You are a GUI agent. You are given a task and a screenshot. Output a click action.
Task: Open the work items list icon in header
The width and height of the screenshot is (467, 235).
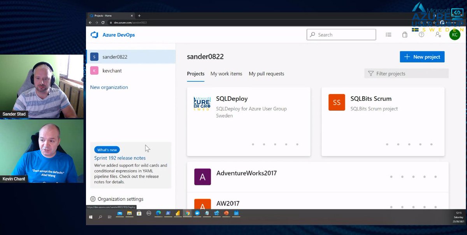tap(388, 35)
